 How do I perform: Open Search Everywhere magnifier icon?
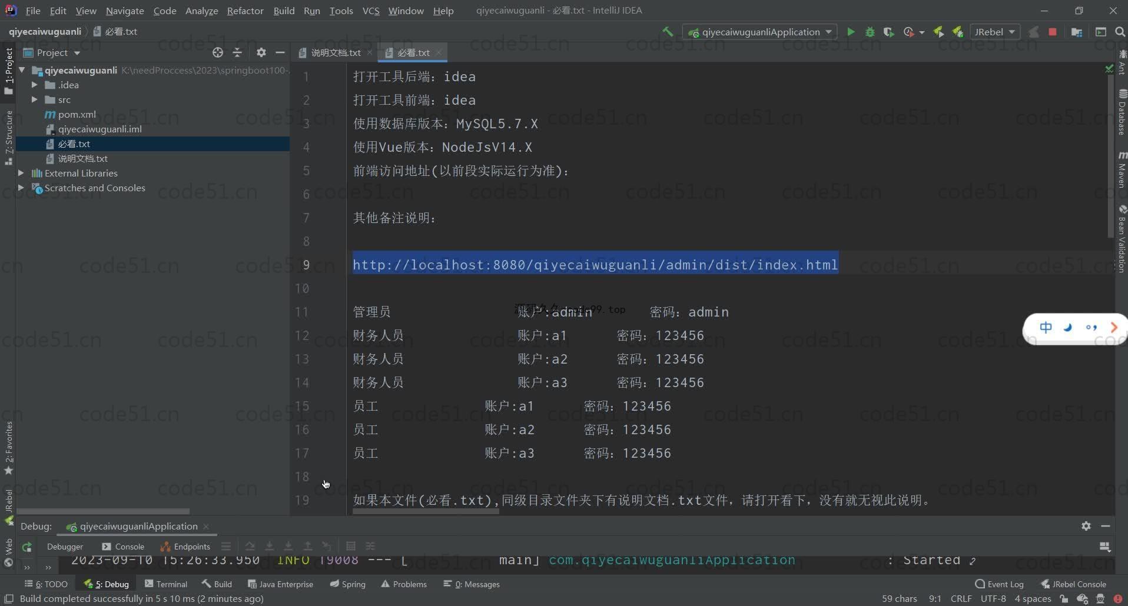[1120, 32]
